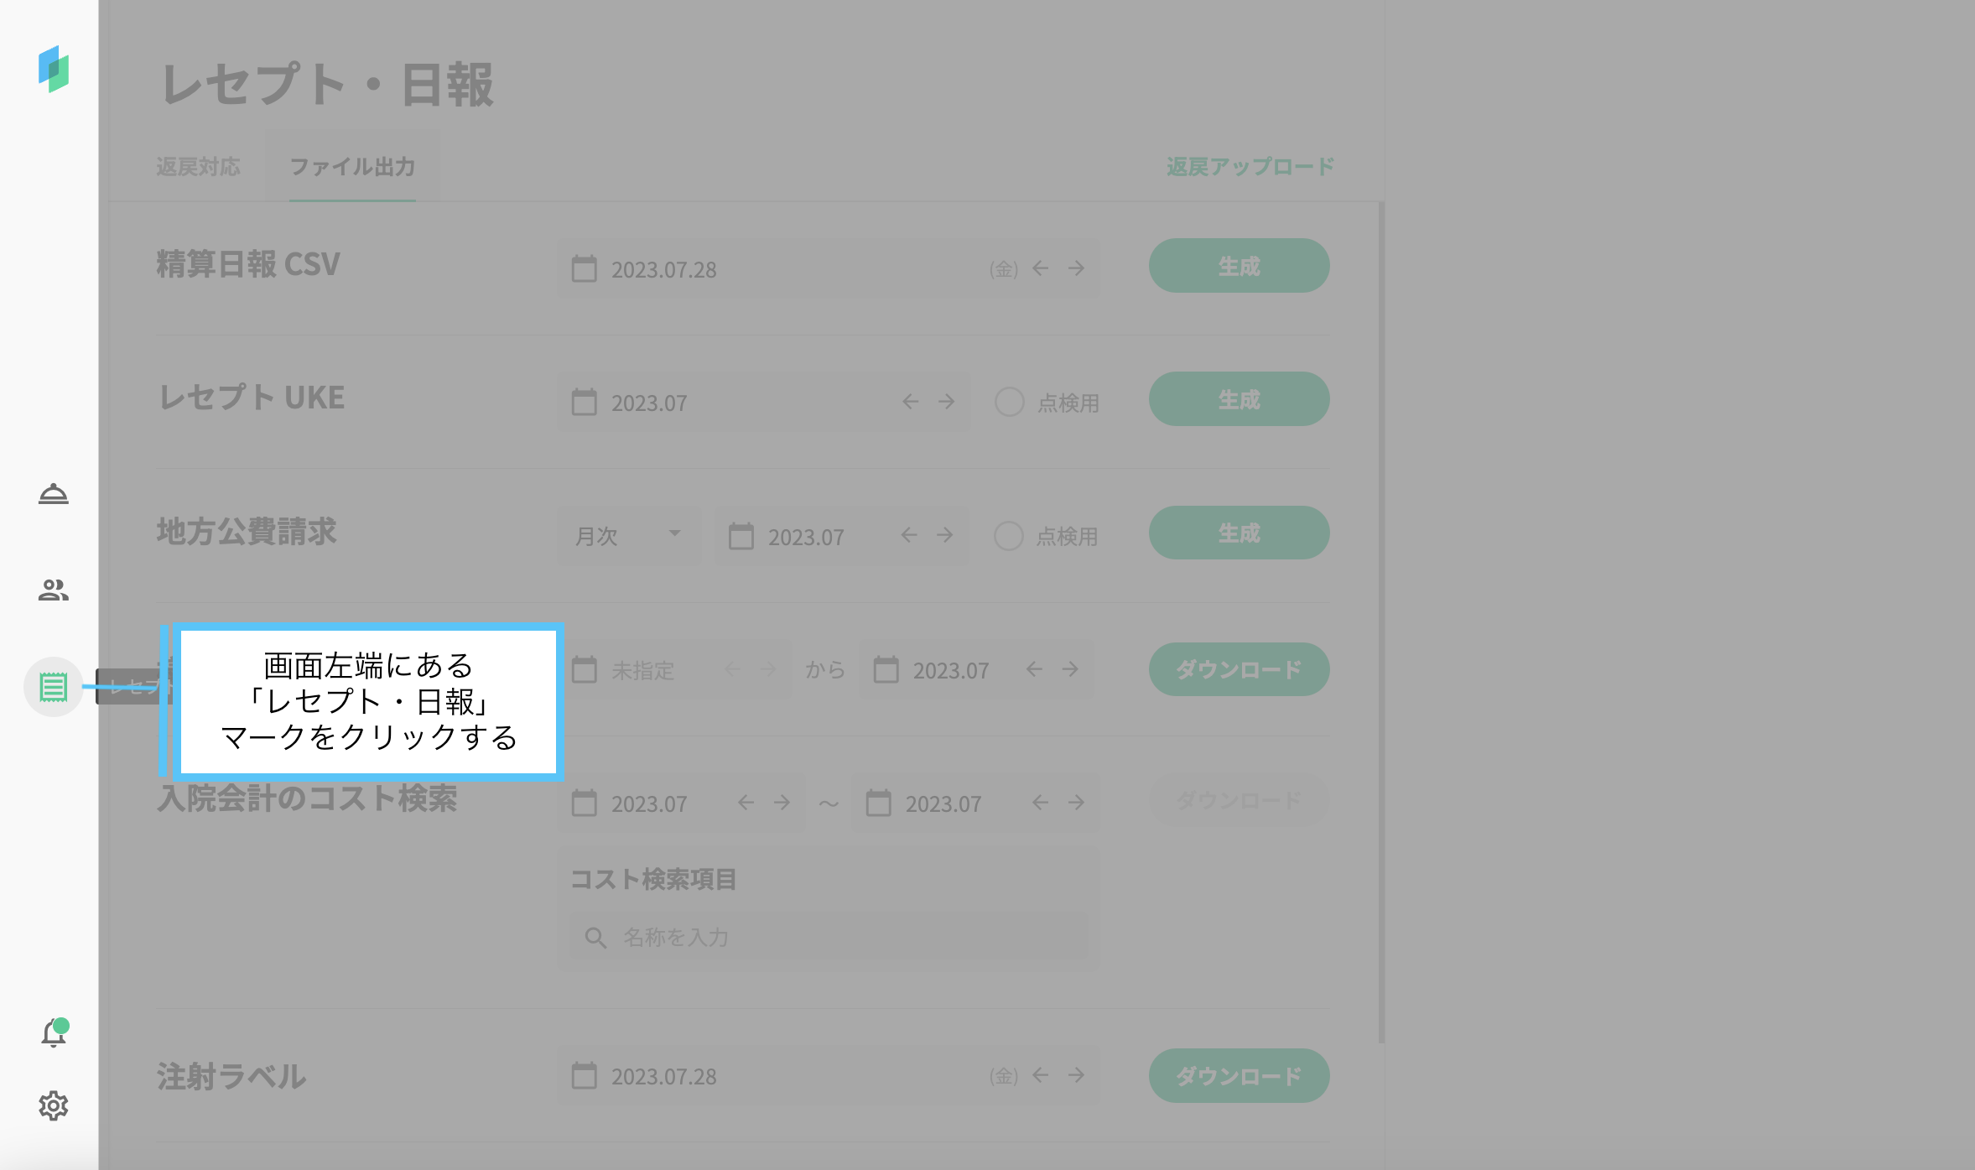Viewport: 1975px width, 1170px height.
Task: Open the 返戻アップロード link
Action: [x=1250, y=167]
